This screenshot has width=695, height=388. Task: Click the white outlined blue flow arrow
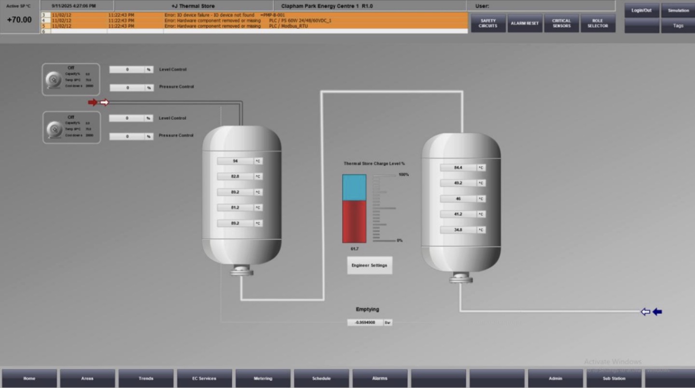[x=645, y=312]
